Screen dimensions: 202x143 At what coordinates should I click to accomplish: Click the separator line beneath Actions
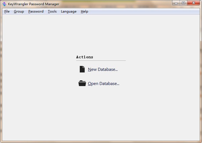101,61
